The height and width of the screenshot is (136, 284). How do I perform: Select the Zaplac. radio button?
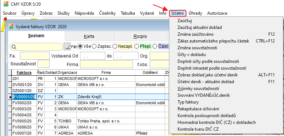(94, 46)
